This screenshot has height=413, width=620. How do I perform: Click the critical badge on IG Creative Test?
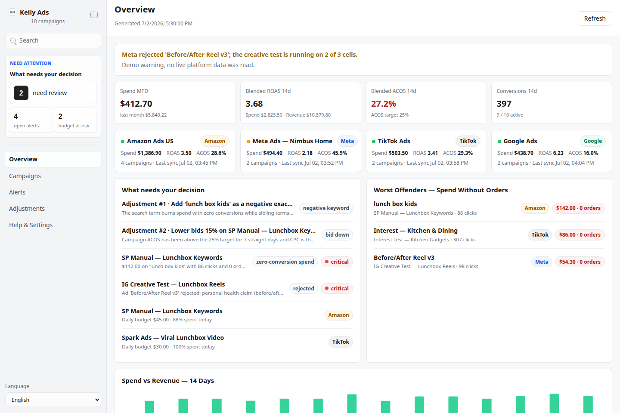337,289
